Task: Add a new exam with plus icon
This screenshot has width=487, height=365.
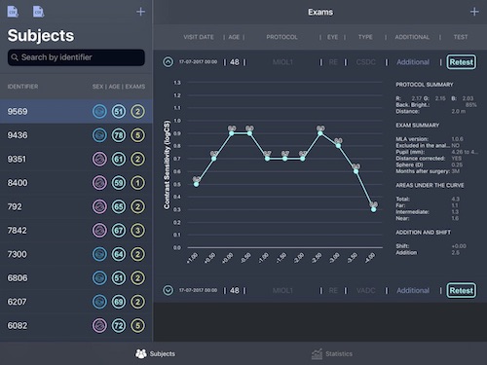Action: tap(474, 12)
